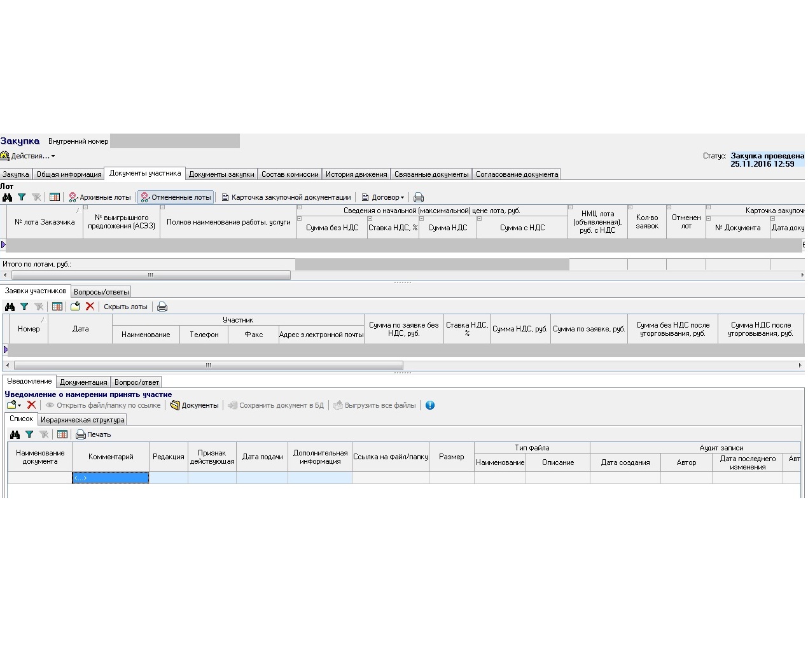Select the Комментарий cell showing <...>
808x652 pixels.
pyautogui.click(x=111, y=478)
